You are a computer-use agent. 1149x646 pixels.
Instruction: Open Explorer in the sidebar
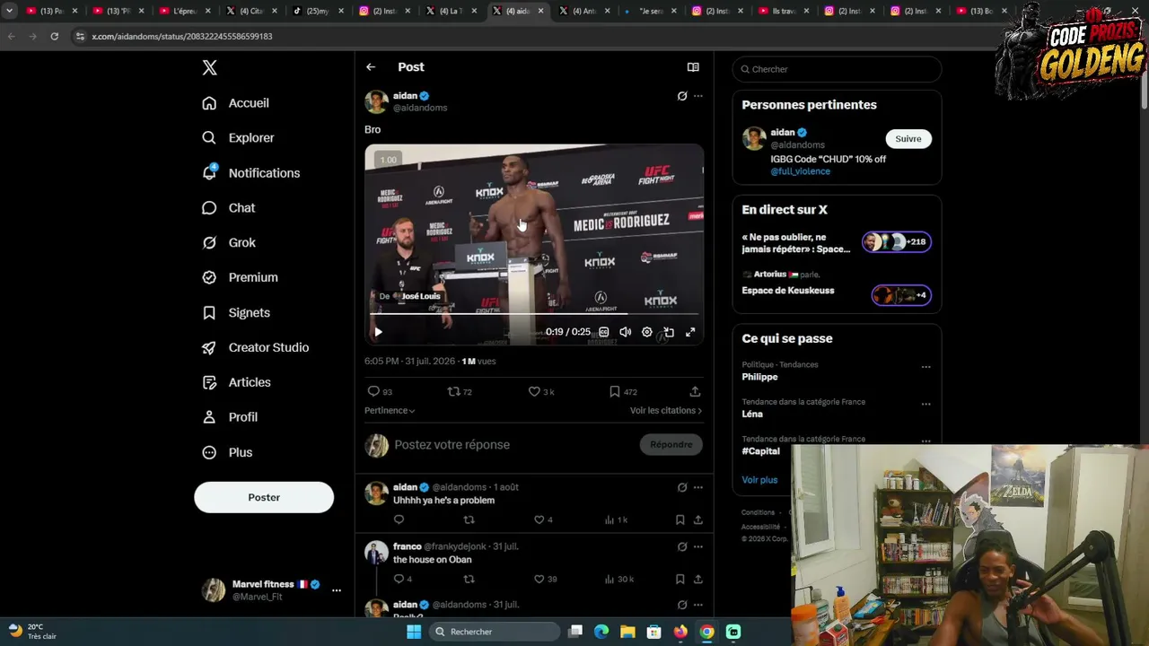239,138
